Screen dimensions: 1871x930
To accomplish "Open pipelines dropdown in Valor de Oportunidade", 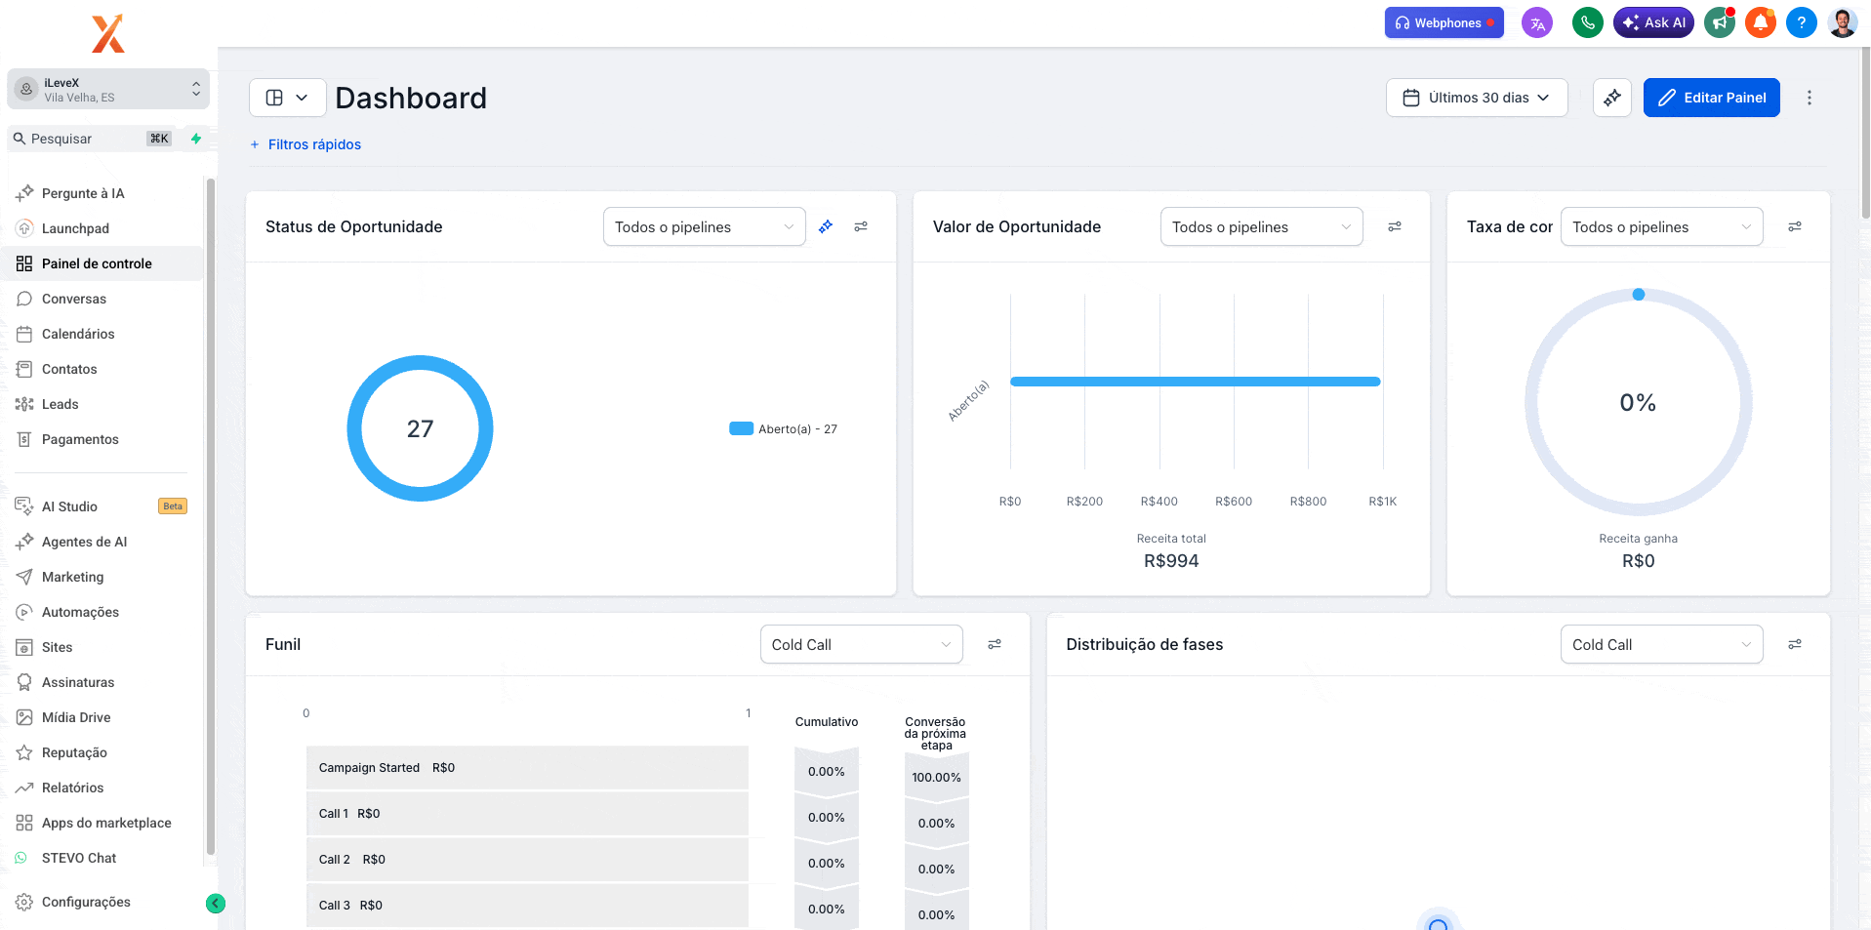I will pyautogui.click(x=1262, y=226).
